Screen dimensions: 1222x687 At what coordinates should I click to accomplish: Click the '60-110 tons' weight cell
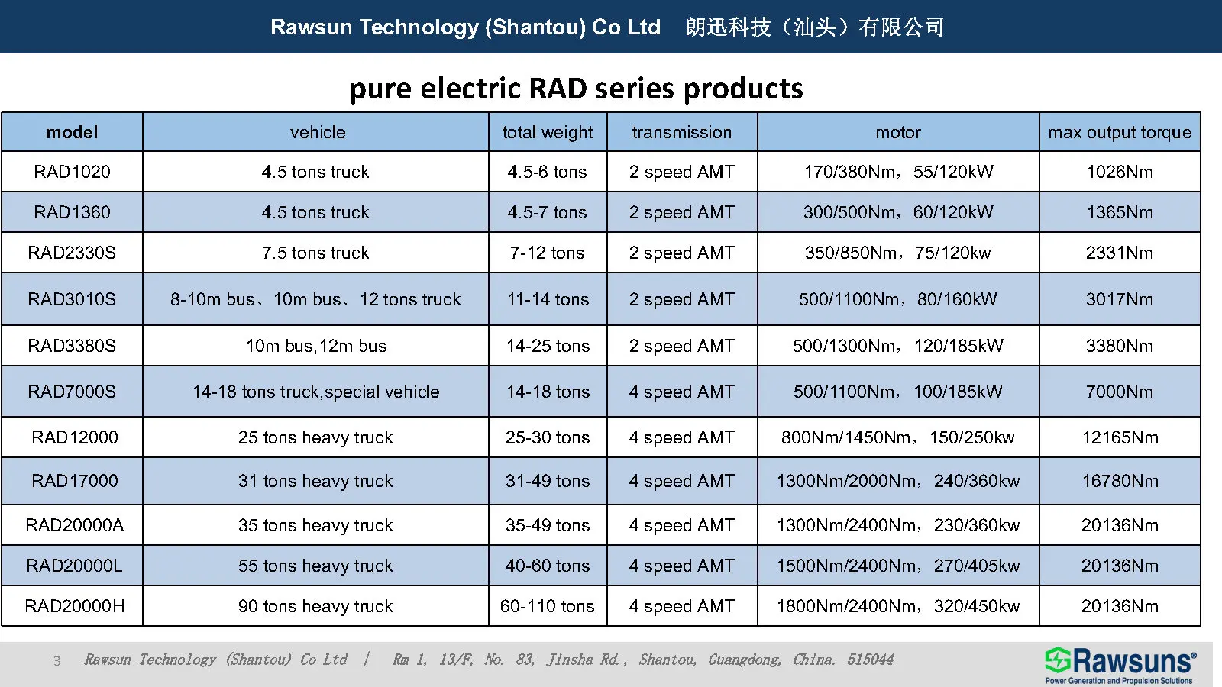point(548,605)
